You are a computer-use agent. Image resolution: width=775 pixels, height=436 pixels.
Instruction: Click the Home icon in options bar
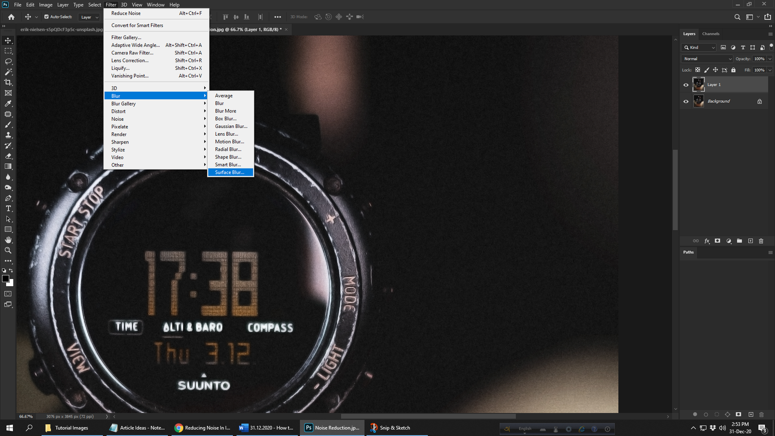pos(11,17)
